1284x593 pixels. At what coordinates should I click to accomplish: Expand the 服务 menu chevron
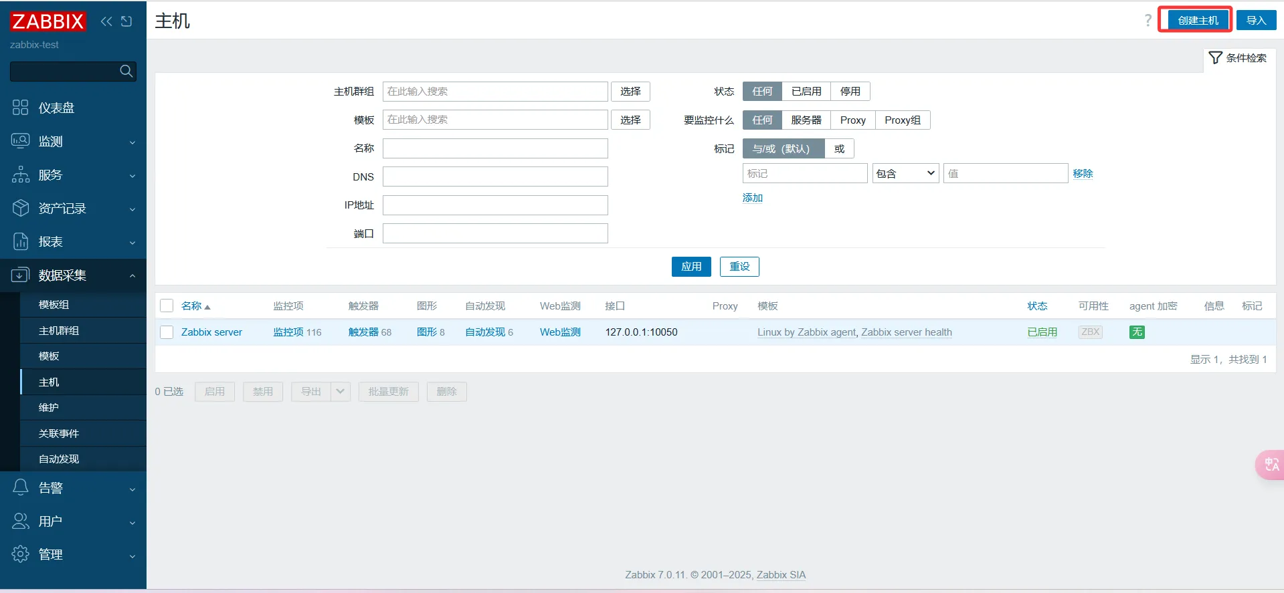click(x=132, y=175)
